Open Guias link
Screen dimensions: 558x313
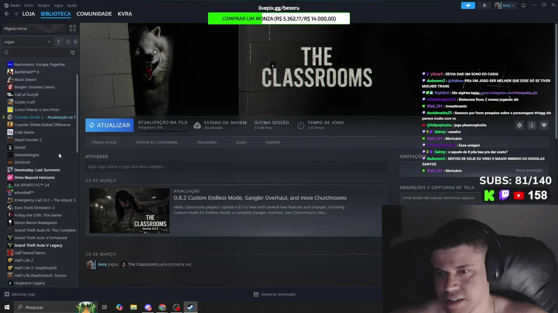pyautogui.click(x=241, y=142)
